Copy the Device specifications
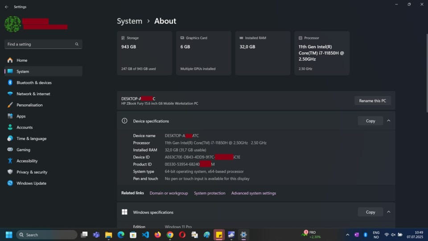 coord(370,121)
